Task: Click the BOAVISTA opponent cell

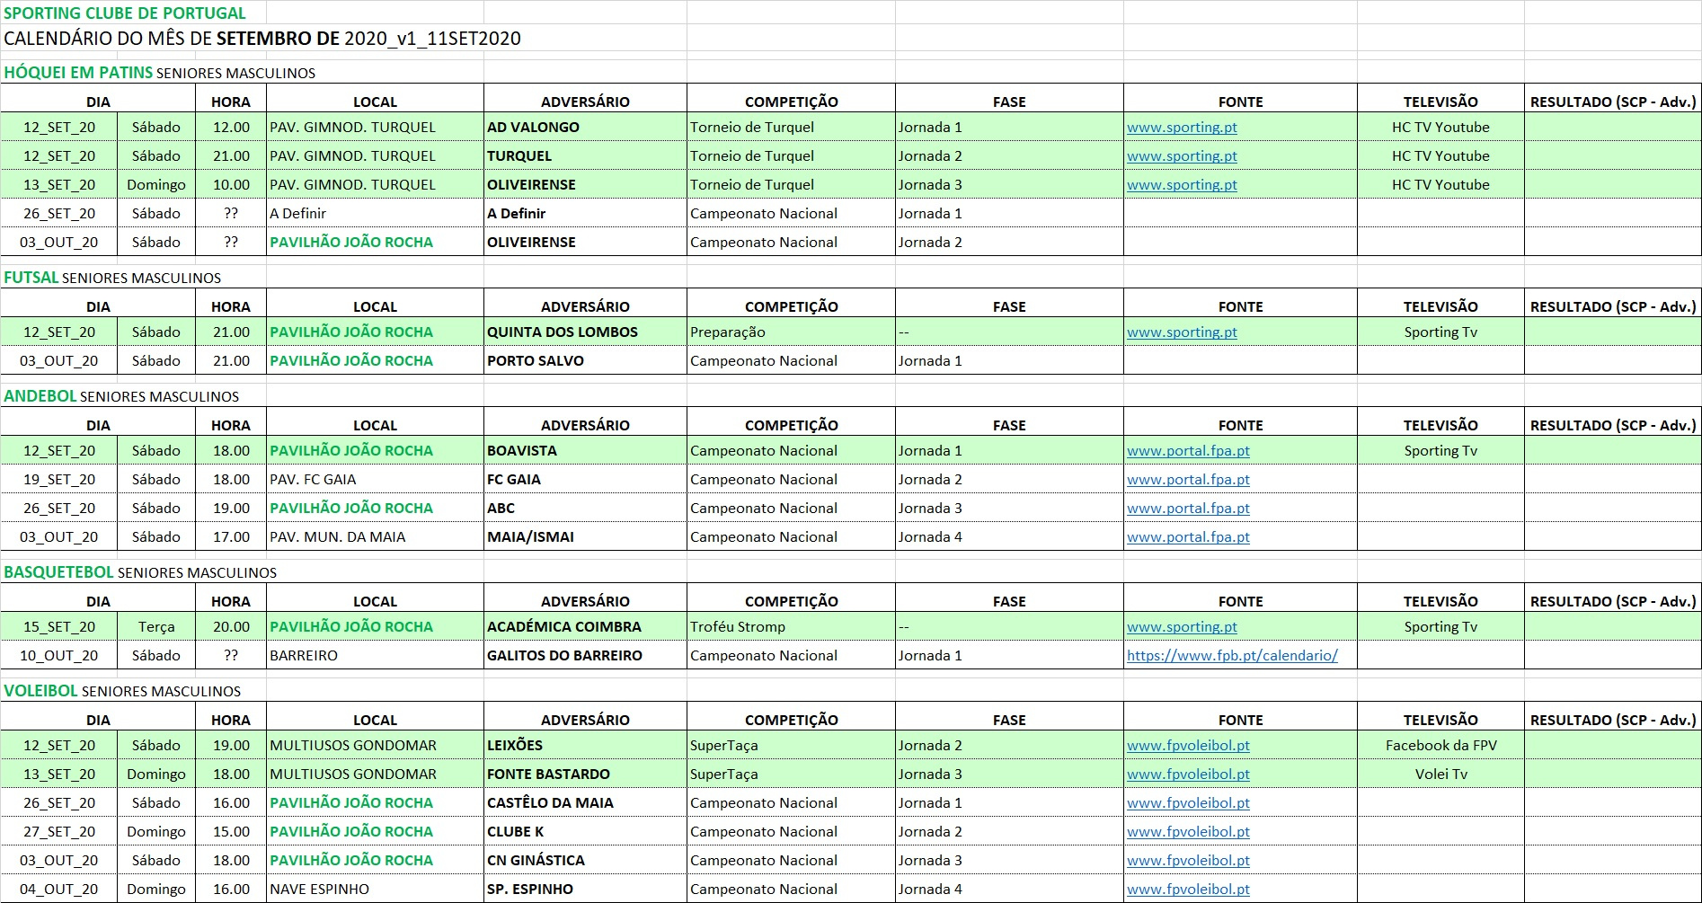Action: coord(585,451)
